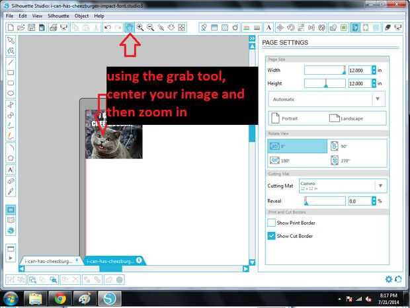Uncheck the Show Cut Border checkbox
This screenshot has height=308, width=410.
point(271,236)
